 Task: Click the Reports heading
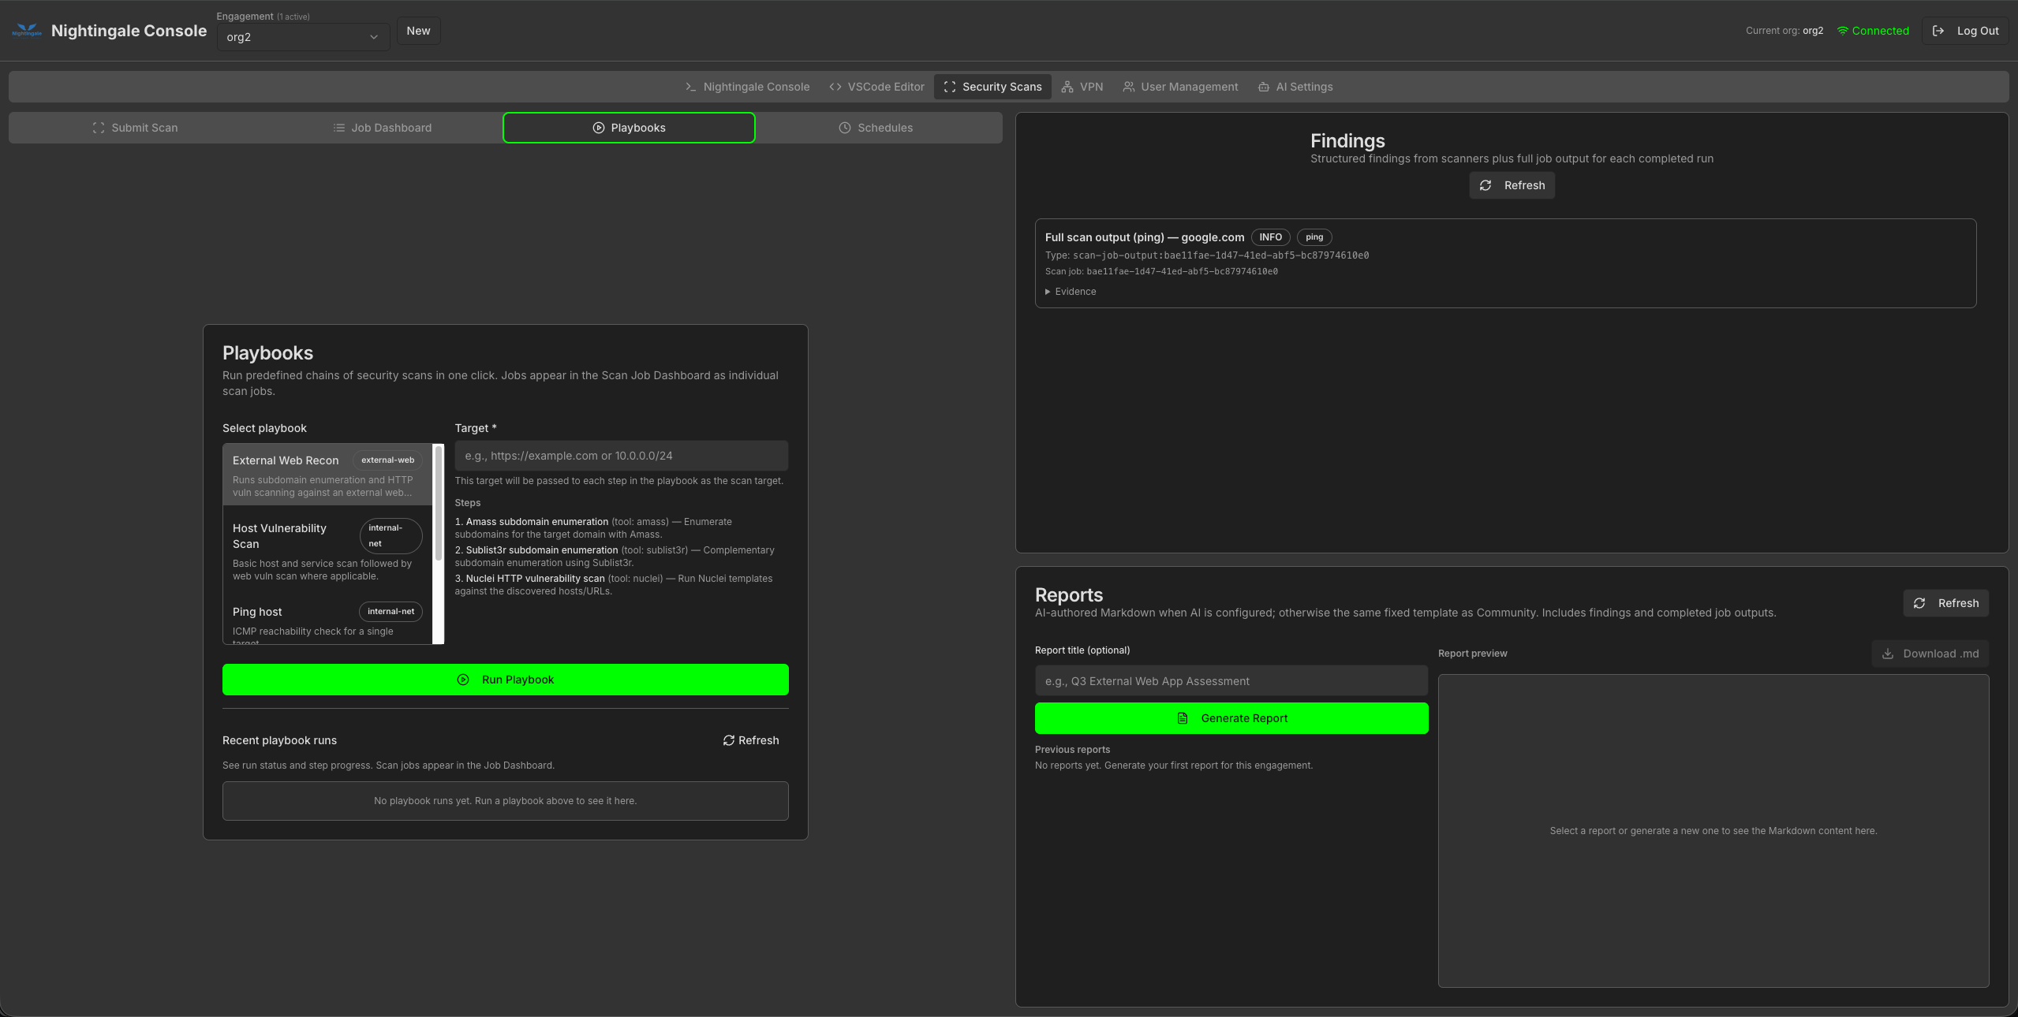click(1068, 594)
